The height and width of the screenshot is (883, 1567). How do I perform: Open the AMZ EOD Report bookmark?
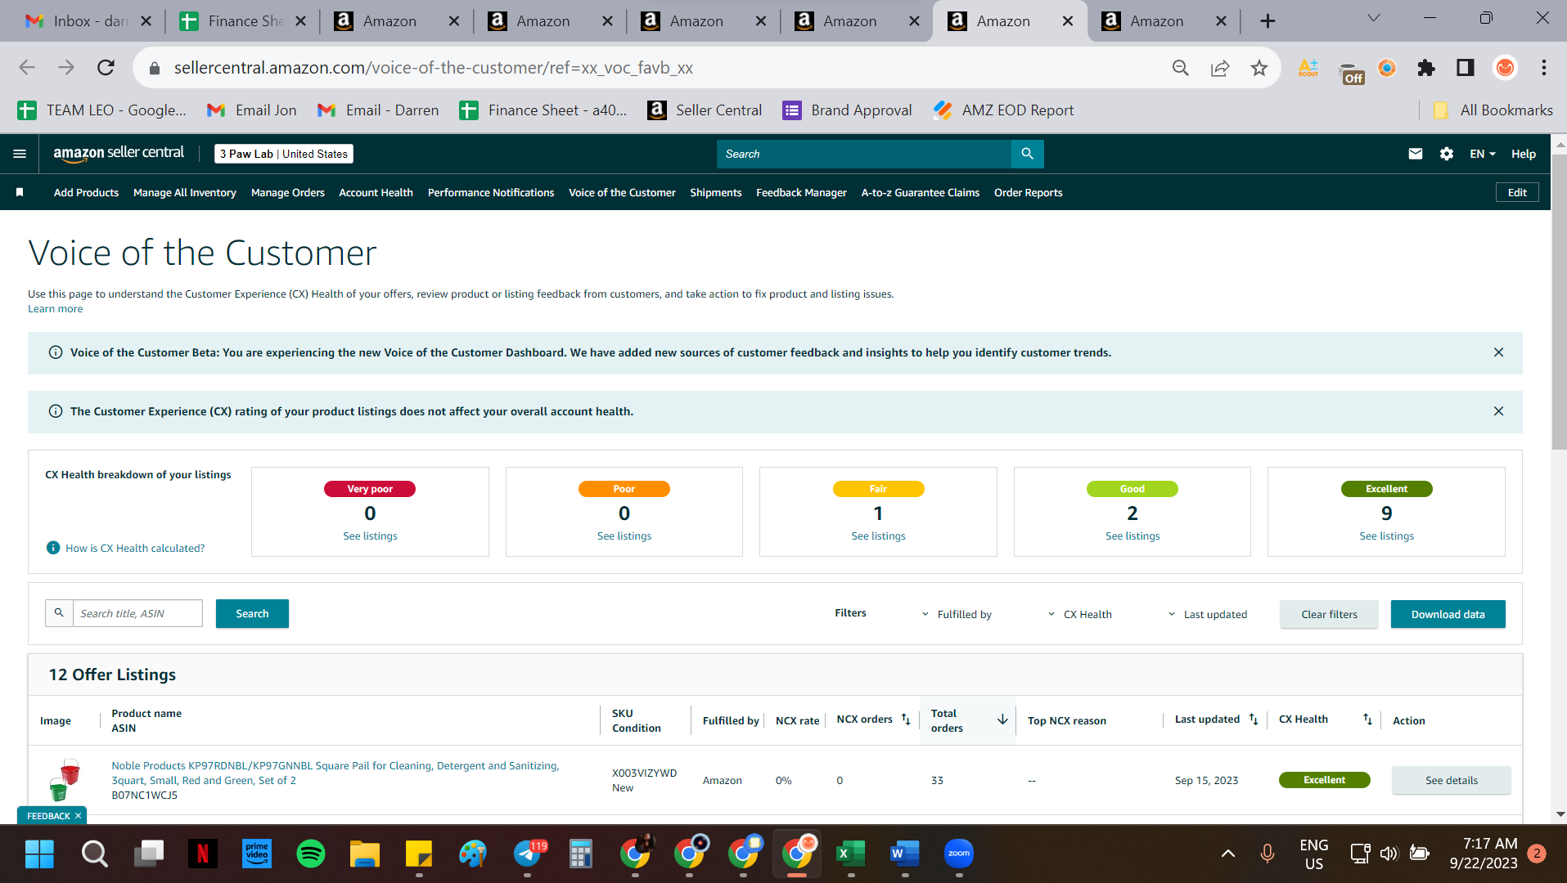coord(1004,110)
